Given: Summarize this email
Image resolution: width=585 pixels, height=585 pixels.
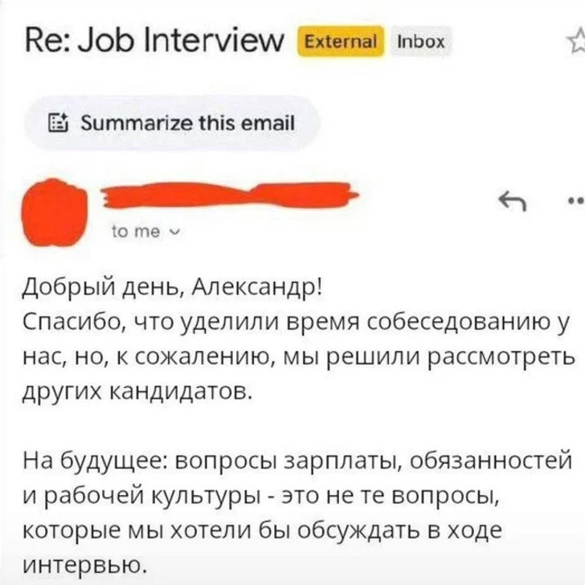Looking at the screenshot, I should 172,124.
